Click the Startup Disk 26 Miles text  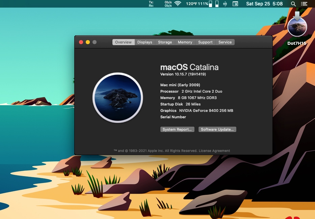180,104
